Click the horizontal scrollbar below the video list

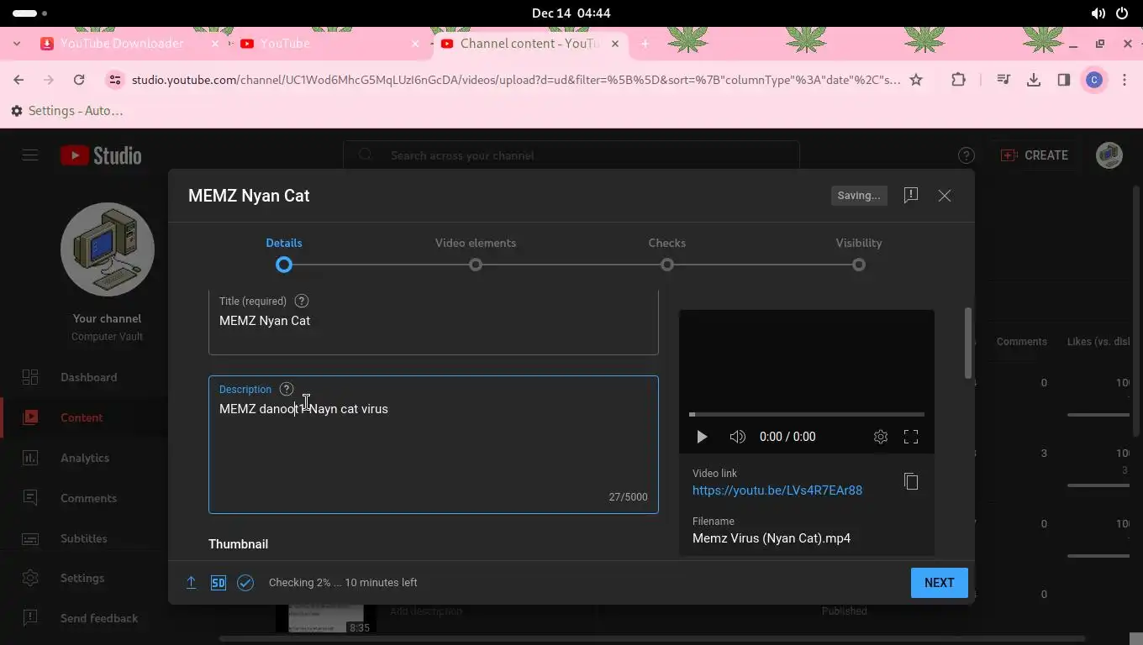[x=652, y=639]
